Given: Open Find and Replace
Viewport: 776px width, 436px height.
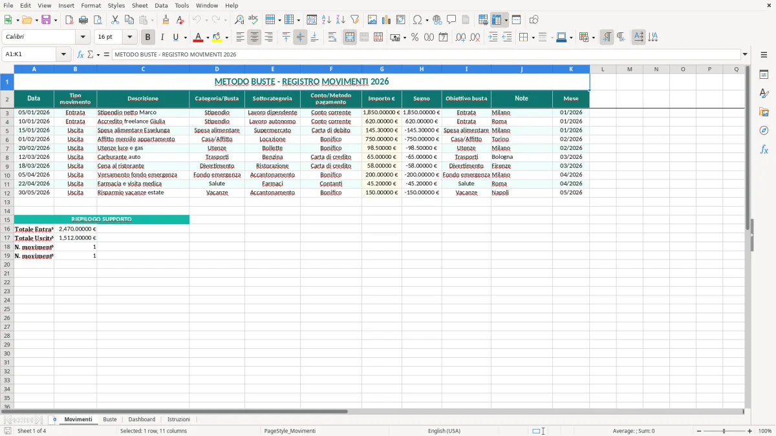Looking at the screenshot, I should coord(239,20).
